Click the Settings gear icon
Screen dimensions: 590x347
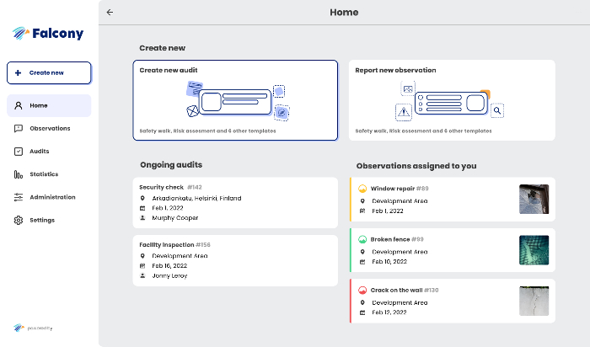click(19, 220)
